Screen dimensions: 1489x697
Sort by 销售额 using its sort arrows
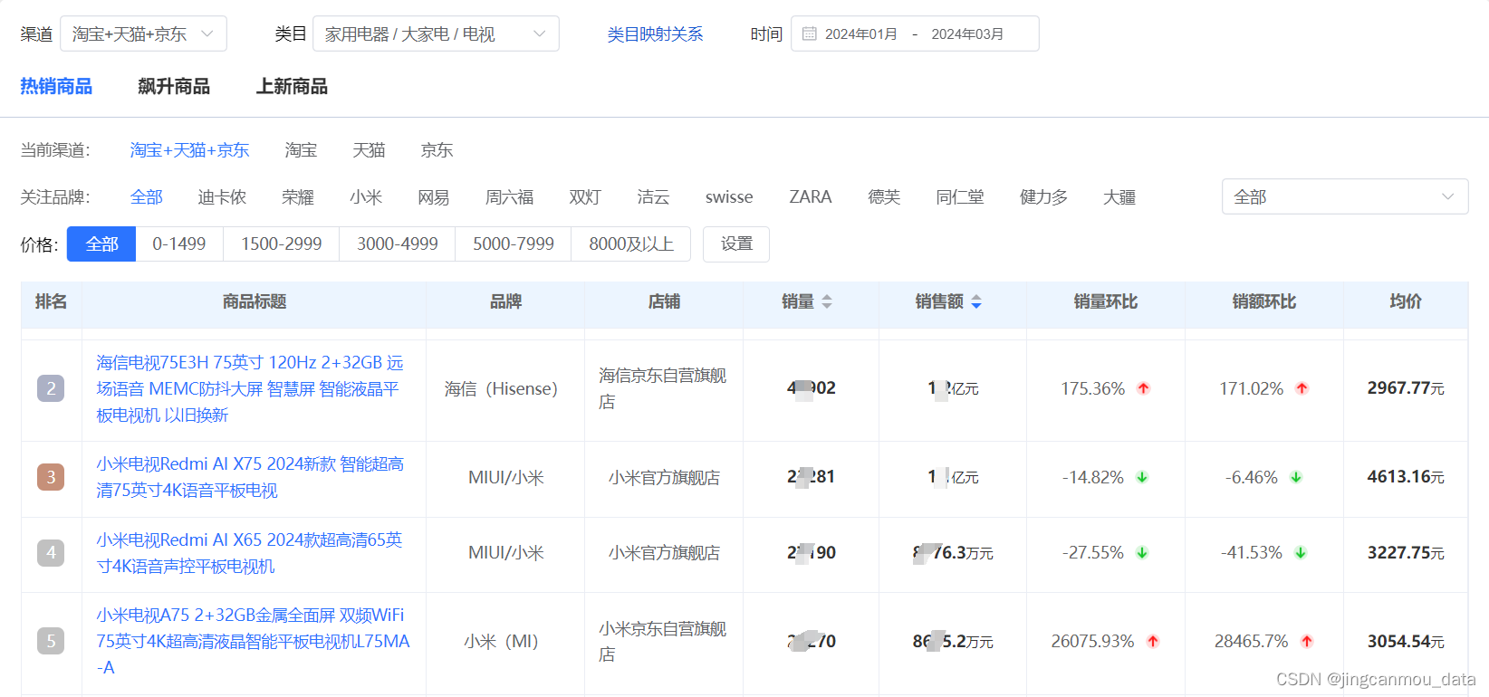click(976, 302)
